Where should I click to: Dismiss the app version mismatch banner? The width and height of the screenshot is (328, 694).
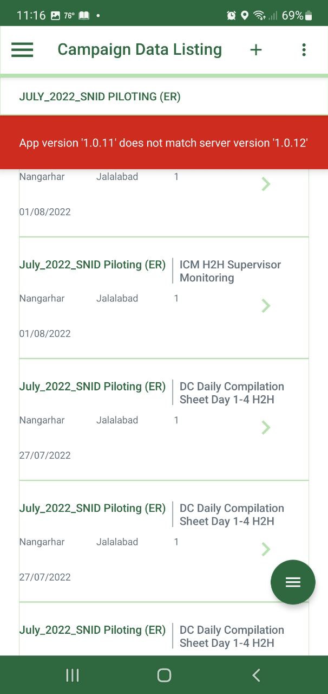click(x=164, y=143)
